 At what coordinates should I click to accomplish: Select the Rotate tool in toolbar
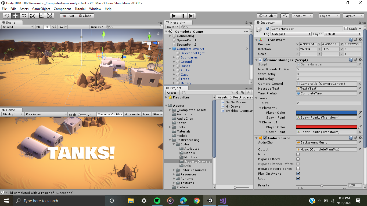(x=24, y=16)
